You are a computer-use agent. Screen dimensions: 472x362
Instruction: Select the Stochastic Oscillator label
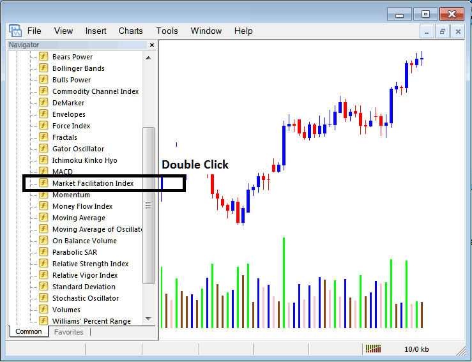pos(86,298)
